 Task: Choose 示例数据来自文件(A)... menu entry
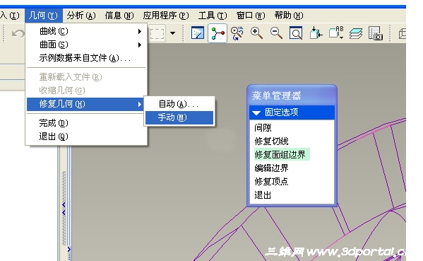point(86,58)
